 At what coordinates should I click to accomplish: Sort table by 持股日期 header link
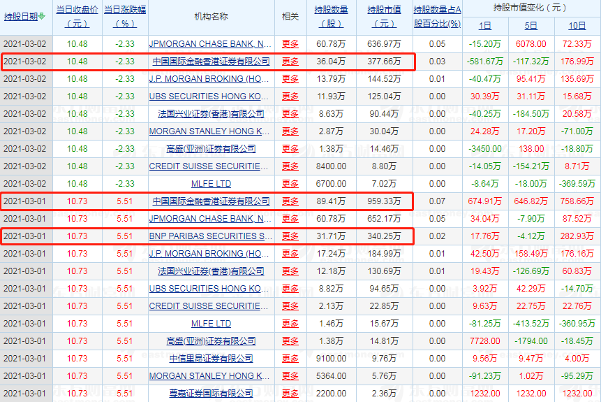(21, 17)
